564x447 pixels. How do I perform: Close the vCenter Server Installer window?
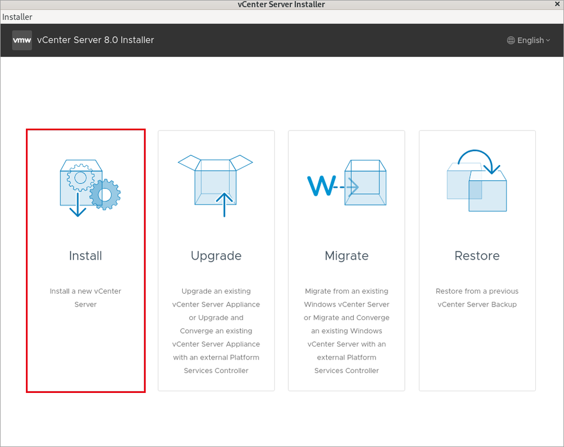point(557,4)
